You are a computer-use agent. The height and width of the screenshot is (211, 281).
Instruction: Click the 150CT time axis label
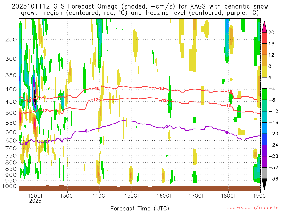coord(132,195)
